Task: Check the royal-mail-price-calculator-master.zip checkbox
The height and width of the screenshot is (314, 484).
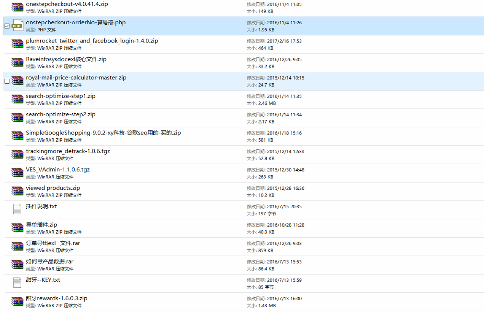Action: click(x=7, y=81)
